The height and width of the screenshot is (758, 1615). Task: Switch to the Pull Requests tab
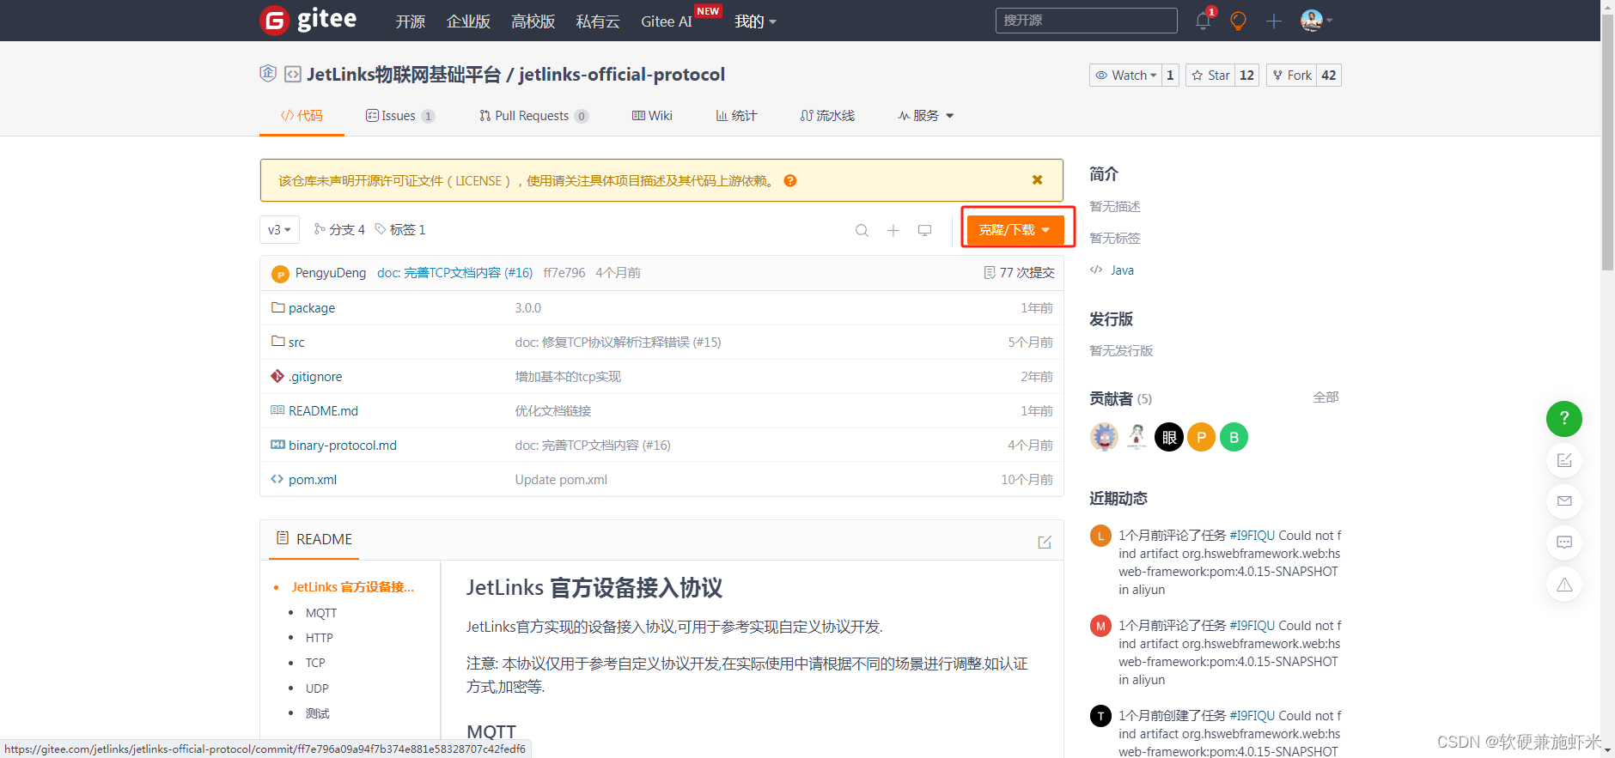click(x=533, y=116)
